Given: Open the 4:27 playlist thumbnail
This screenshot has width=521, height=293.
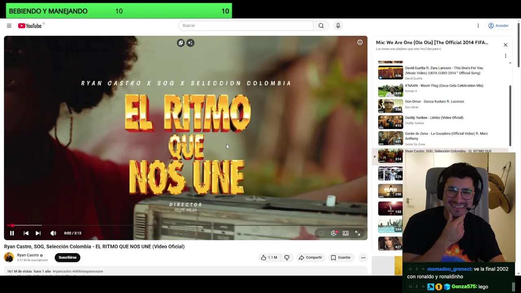Looking at the screenshot, I should pyautogui.click(x=390, y=243).
